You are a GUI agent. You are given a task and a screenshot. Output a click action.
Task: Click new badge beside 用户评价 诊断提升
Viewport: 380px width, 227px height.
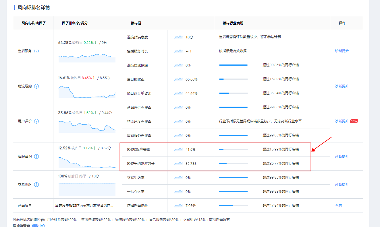pyautogui.click(x=354, y=121)
